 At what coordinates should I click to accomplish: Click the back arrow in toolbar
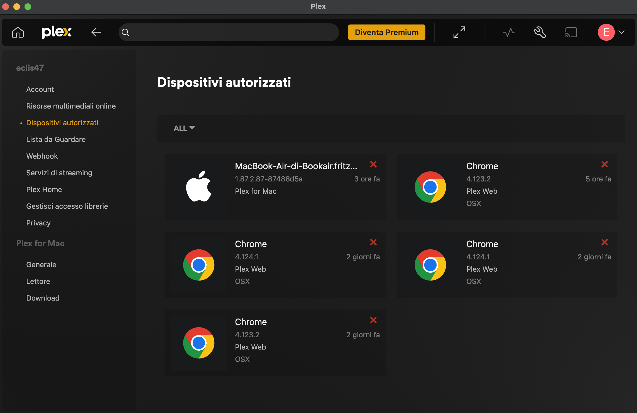point(96,32)
